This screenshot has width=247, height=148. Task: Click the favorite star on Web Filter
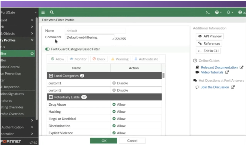[x=32, y=54]
